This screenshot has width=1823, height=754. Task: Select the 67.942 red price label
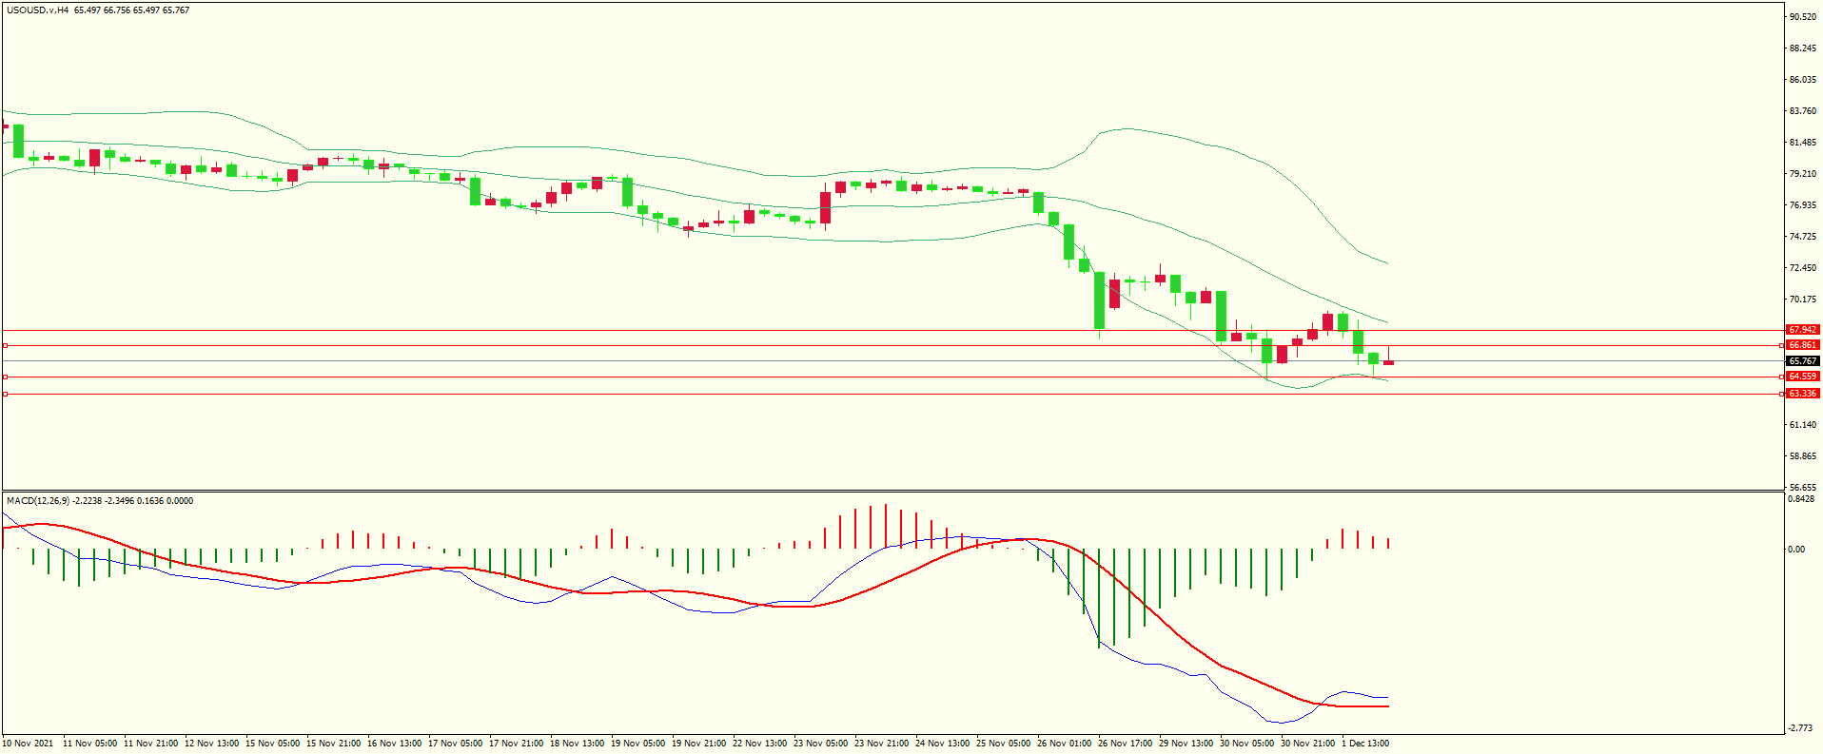[1803, 330]
